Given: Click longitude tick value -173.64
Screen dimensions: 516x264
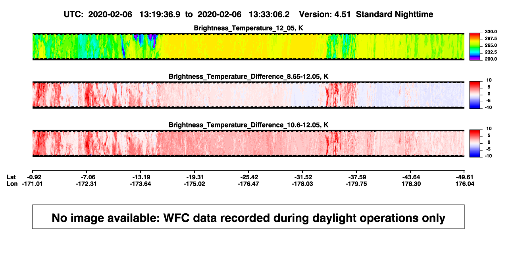Looking at the screenshot, I should (140, 184).
